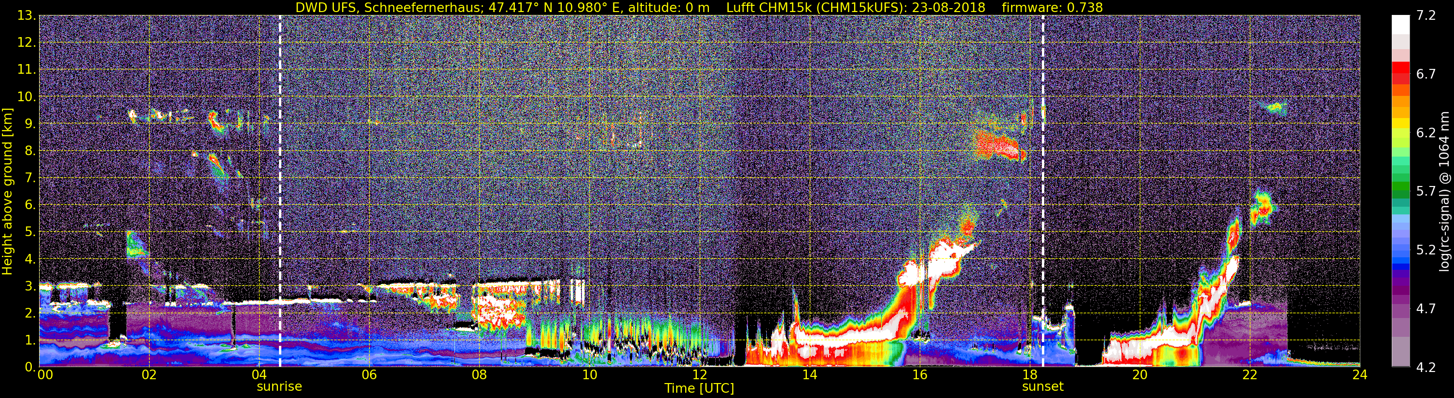
Task: Click the '10.' height axis tick label
Action: tap(26, 97)
